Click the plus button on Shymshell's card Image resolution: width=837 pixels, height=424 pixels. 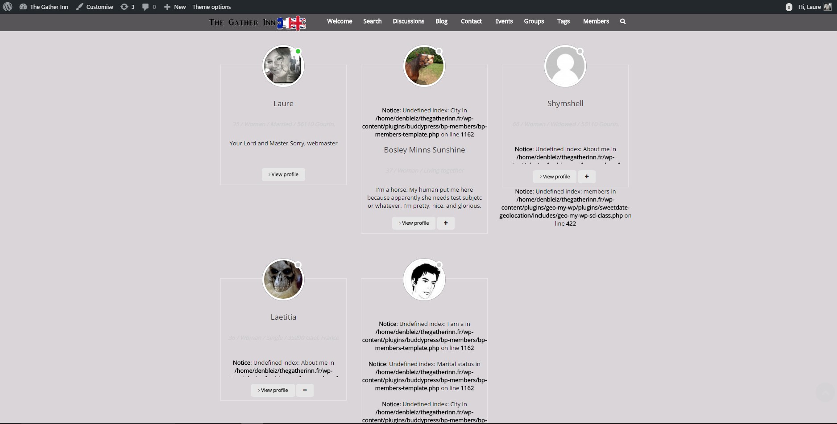587,177
